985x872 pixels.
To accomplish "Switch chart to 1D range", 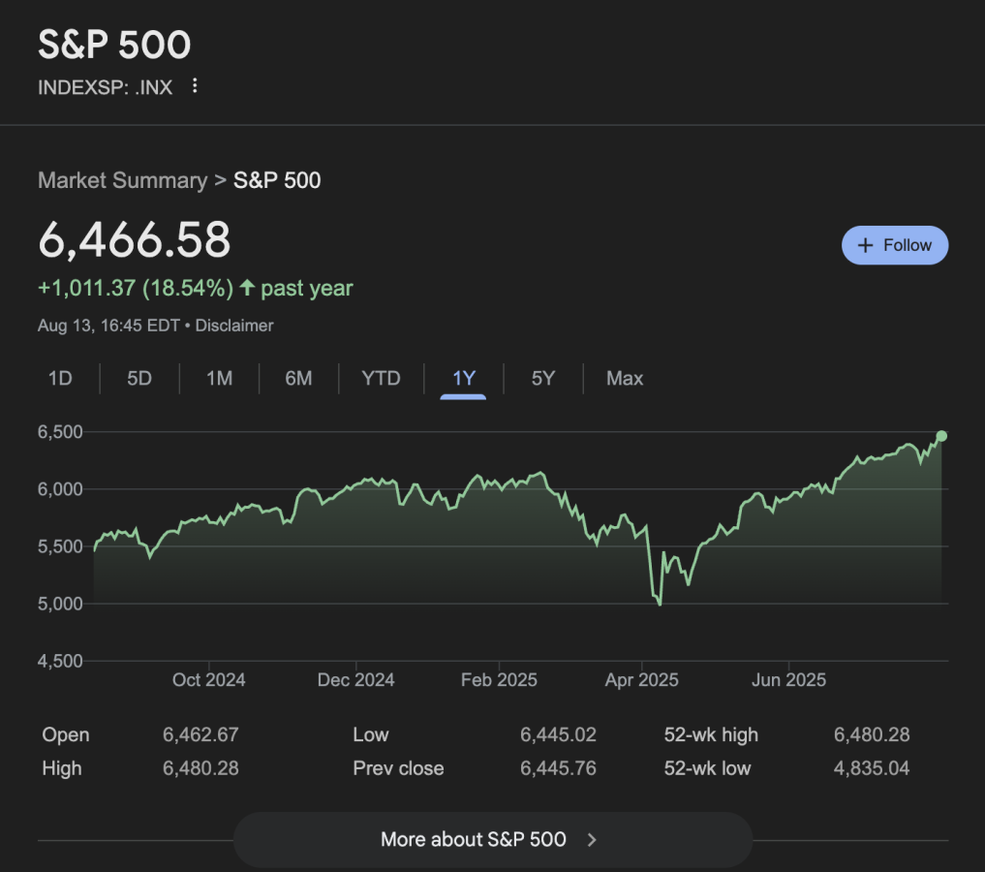I will [60, 378].
